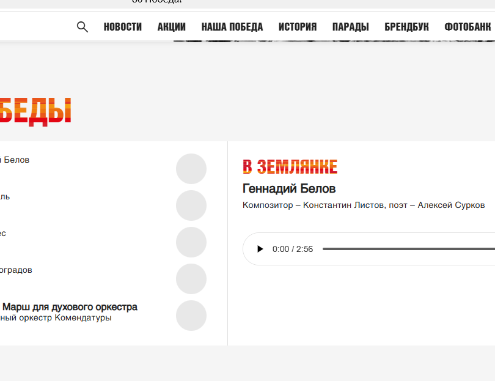This screenshot has width=495, height=381.
Task: Select Наша Победа in the navigation
Action: coord(232,27)
